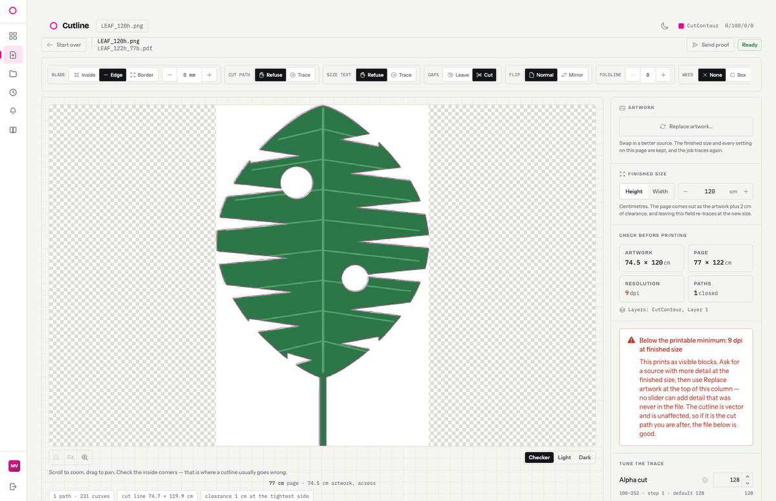Set blade position to Inside
The width and height of the screenshot is (776, 501).
(x=85, y=75)
